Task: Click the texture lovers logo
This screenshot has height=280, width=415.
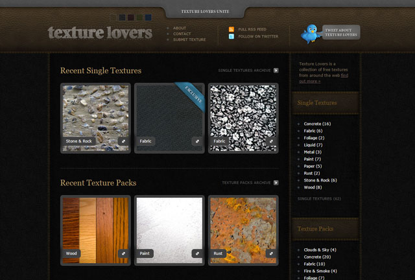Action: [x=100, y=33]
